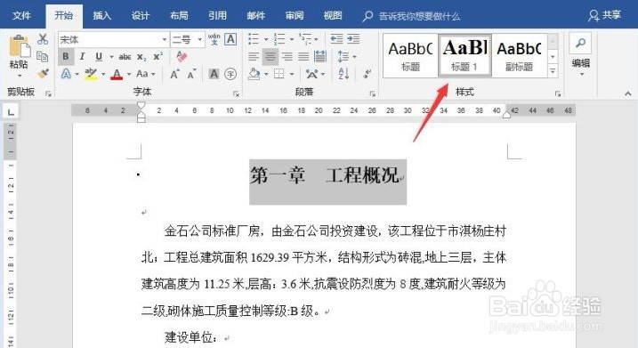Click the Sort A-Z icon
This screenshot has width=638, height=348.
coord(343,74)
